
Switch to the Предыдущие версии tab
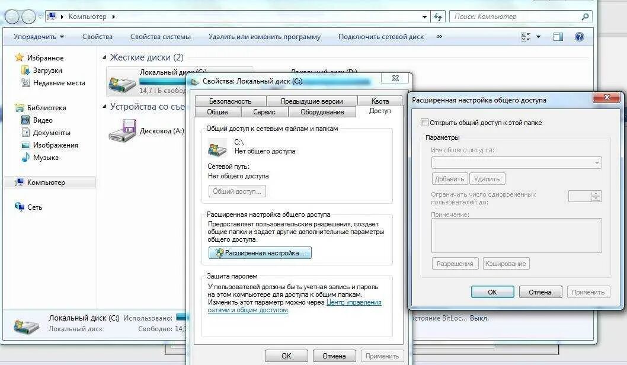click(x=312, y=101)
